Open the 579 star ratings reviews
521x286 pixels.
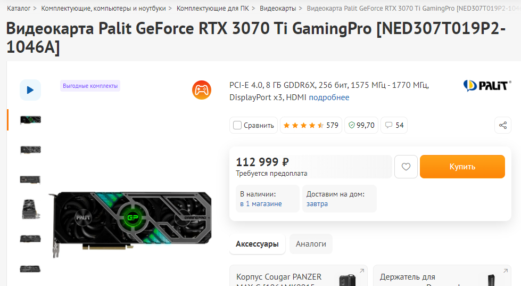tap(311, 125)
